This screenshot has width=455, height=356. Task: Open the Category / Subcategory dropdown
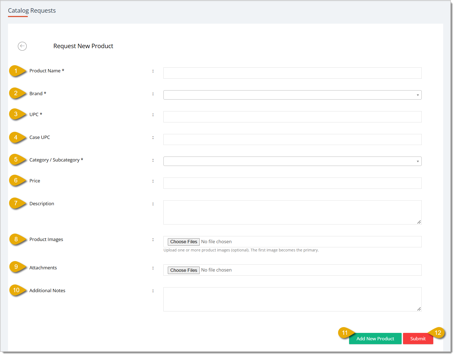[292, 161]
